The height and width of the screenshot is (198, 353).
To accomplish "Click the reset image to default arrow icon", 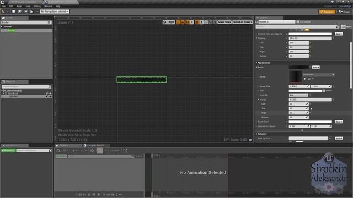I will pos(313,79).
